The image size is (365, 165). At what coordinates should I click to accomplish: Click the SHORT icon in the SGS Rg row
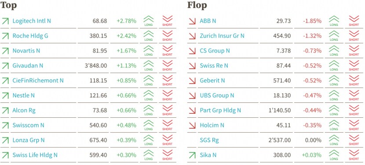click(x=354, y=140)
